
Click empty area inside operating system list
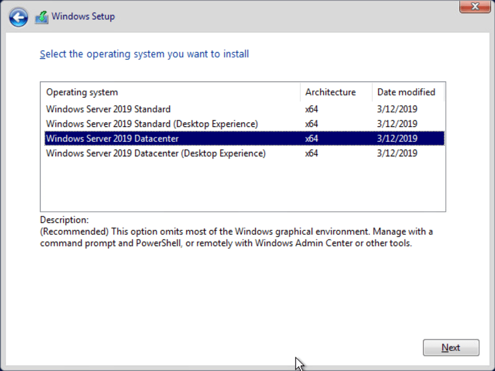[241, 186]
